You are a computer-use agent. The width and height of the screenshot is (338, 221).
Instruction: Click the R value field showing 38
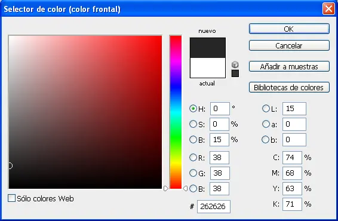pyautogui.click(x=219, y=158)
